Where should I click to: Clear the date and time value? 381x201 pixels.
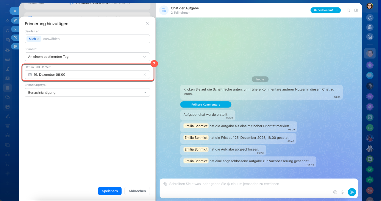[145, 75]
